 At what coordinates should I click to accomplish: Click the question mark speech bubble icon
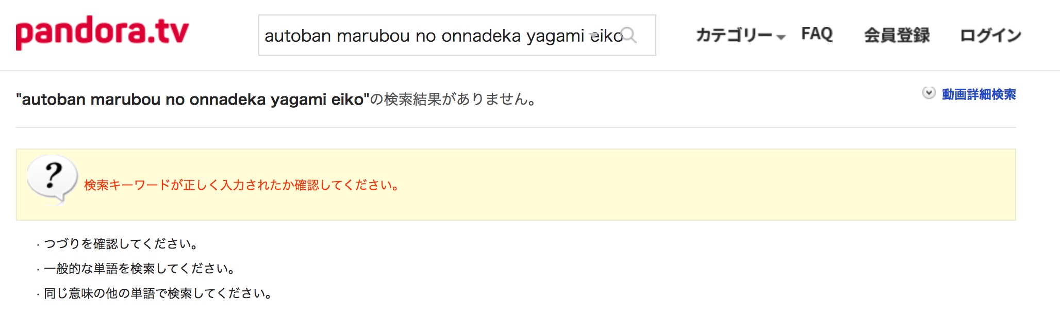[53, 180]
